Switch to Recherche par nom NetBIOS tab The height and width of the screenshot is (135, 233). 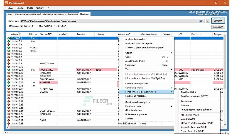click(28, 14)
